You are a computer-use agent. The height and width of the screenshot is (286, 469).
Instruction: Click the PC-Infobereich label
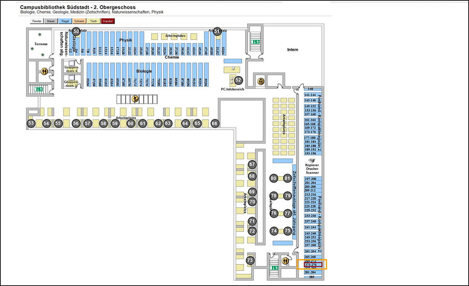[x=233, y=89]
